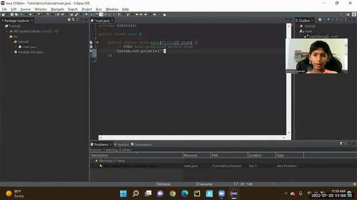Close the main.java editor tab
This screenshot has width=357, height=200.
click(112, 21)
